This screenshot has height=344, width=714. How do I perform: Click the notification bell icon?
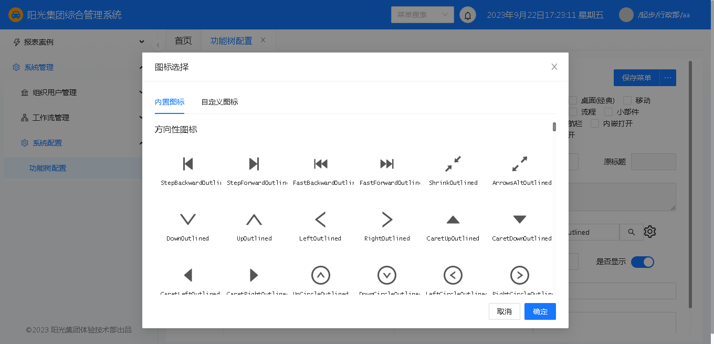[467, 15]
